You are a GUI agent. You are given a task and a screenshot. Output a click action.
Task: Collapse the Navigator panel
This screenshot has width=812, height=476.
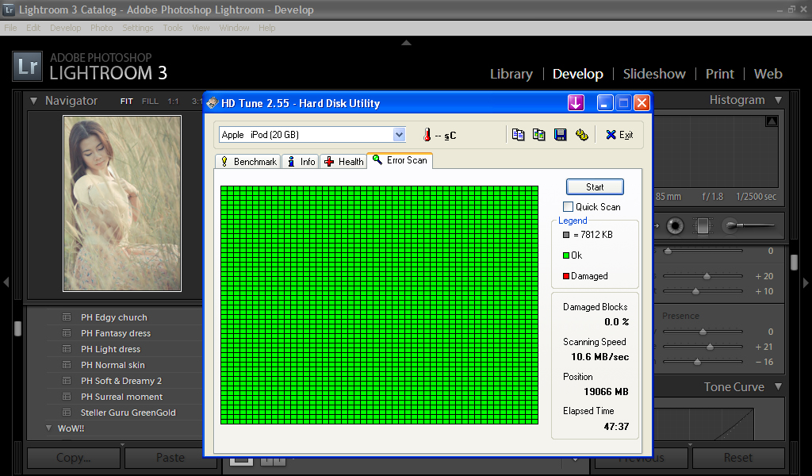click(33, 101)
